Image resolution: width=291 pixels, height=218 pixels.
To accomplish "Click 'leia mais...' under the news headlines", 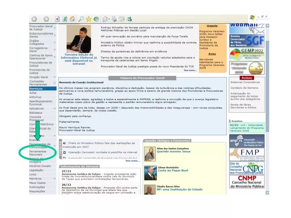I will tap(190, 70).
